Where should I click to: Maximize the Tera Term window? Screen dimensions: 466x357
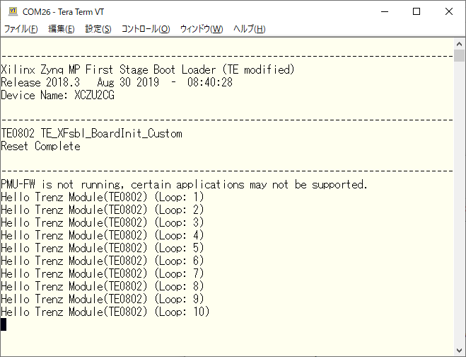click(x=417, y=11)
